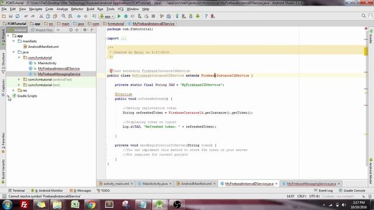Open the app run configuration dropdown
The height and width of the screenshot is (210, 374).
click(107, 16)
